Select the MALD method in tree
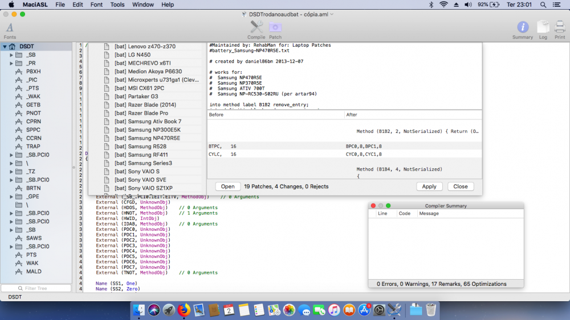The height and width of the screenshot is (320, 570). coord(34,272)
